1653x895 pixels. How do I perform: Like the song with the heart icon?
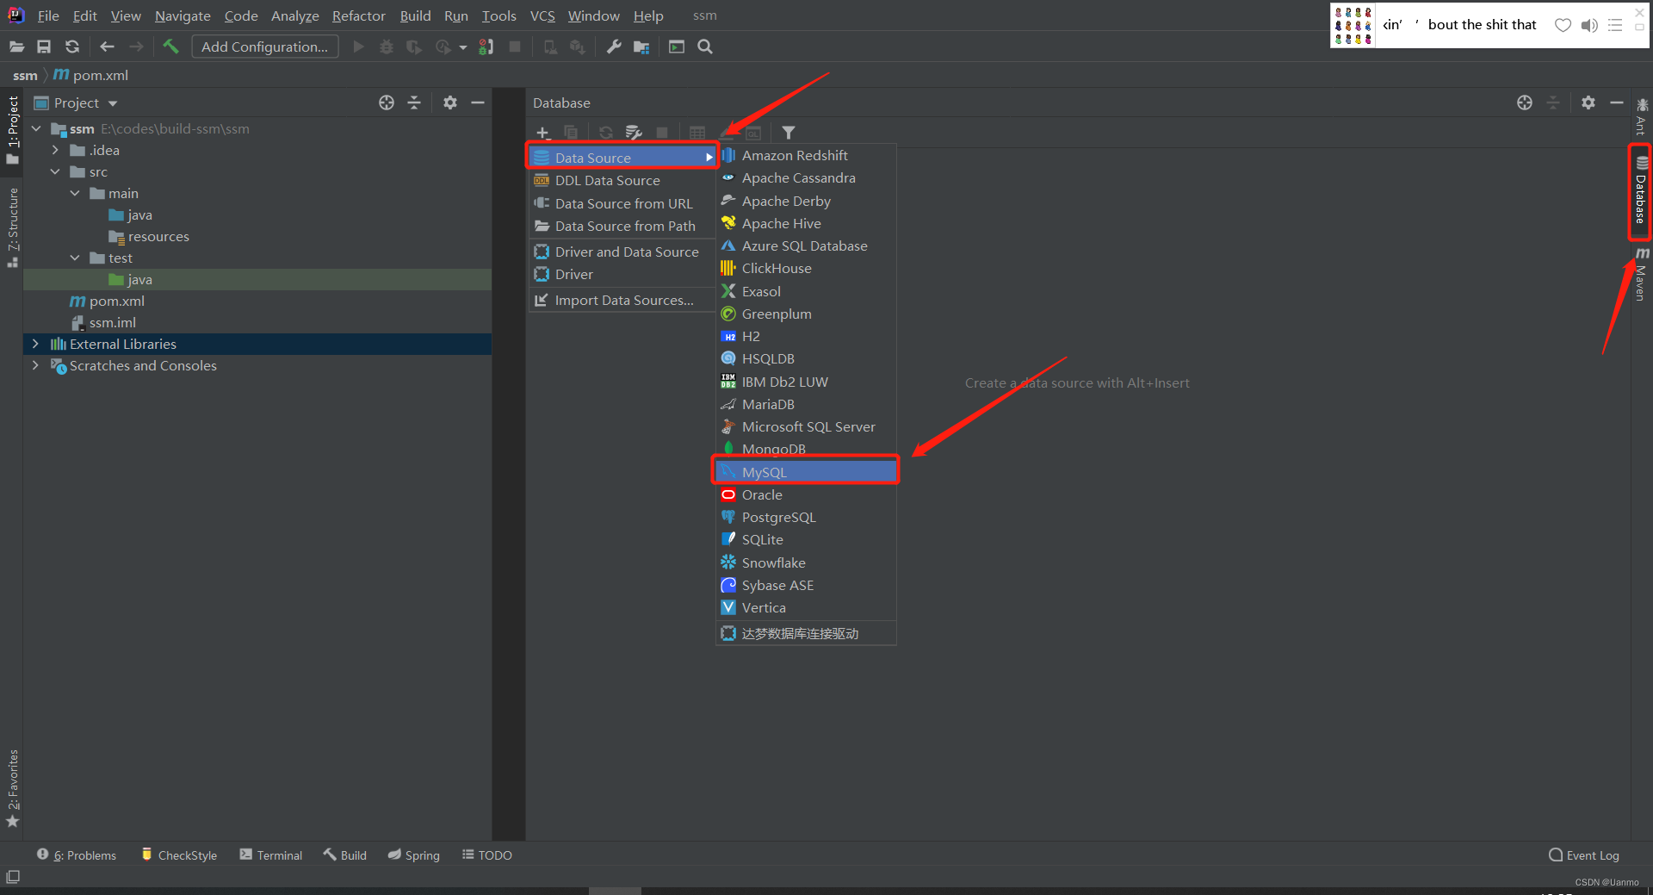click(1563, 25)
